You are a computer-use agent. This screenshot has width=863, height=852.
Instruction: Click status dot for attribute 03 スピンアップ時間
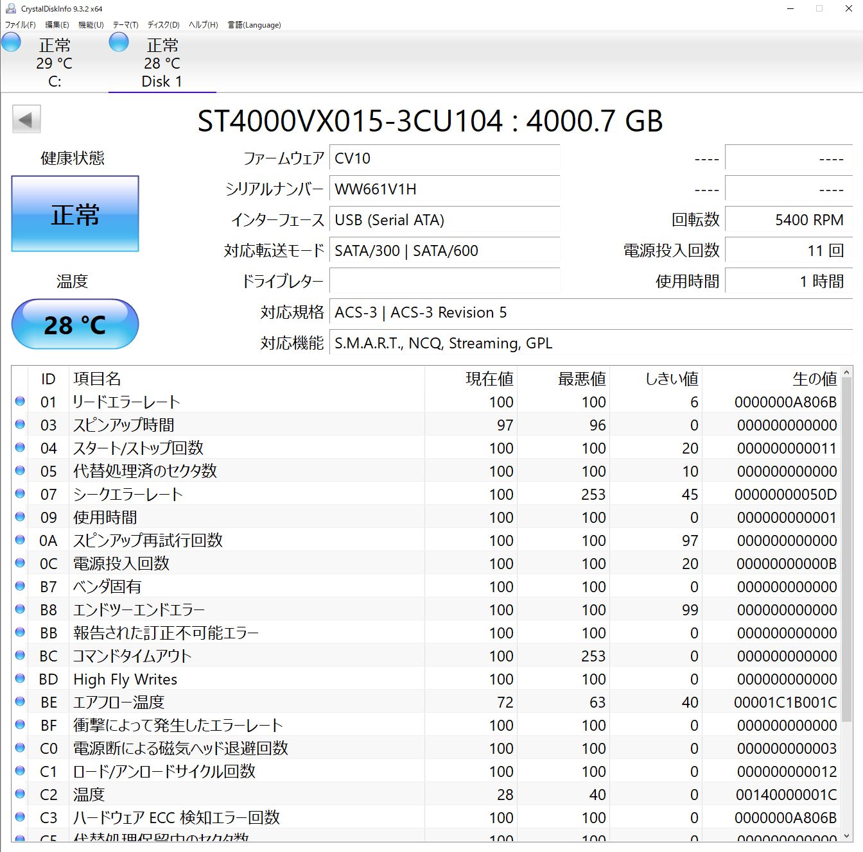[20, 424]
